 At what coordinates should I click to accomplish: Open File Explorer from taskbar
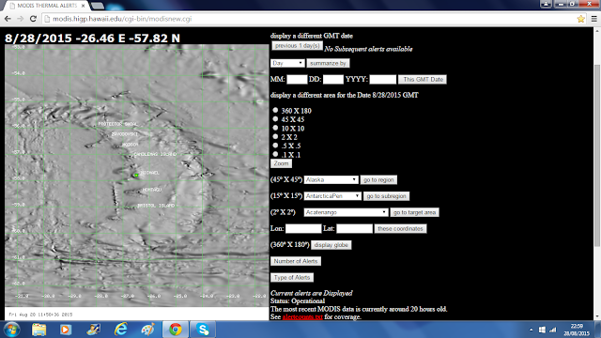(x=39, y=330)
